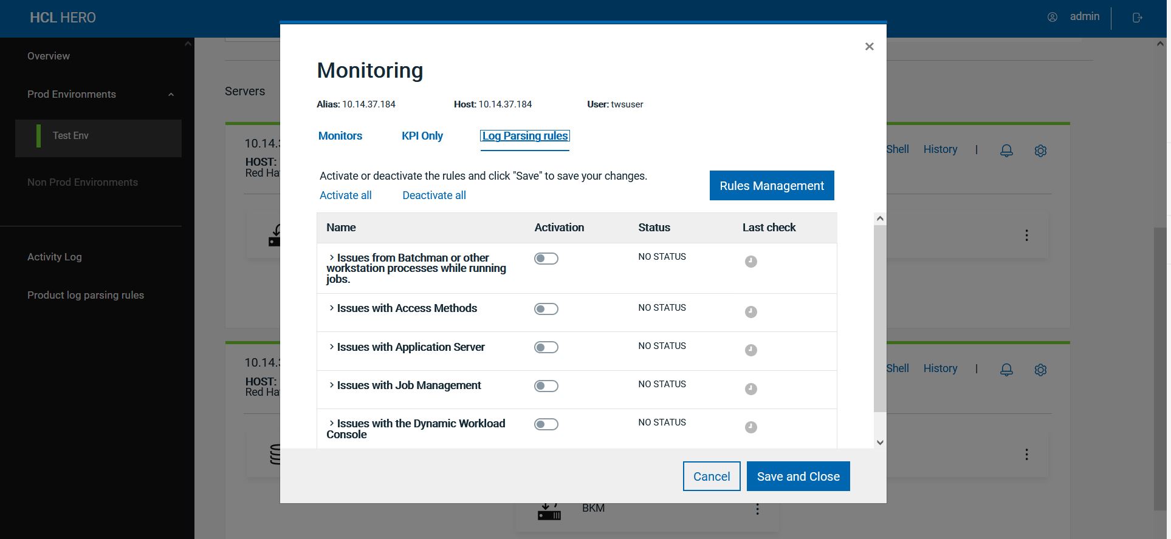Expand Issues with Job Management row
The height and width of the screenshot is (539, 1171).
[x=332, y=385]
